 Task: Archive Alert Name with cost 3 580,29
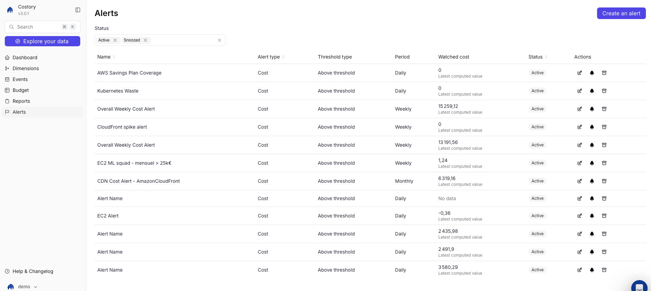coord(604,270)
